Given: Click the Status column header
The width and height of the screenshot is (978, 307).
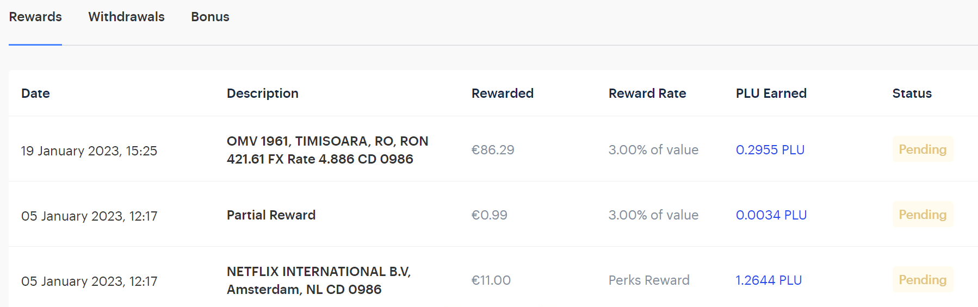Looking at the screenshot, I should [x=912, y=93].
